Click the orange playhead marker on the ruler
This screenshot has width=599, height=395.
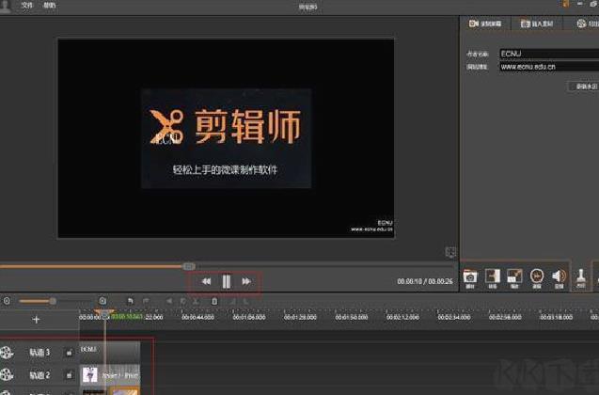[x=104, y=313]
